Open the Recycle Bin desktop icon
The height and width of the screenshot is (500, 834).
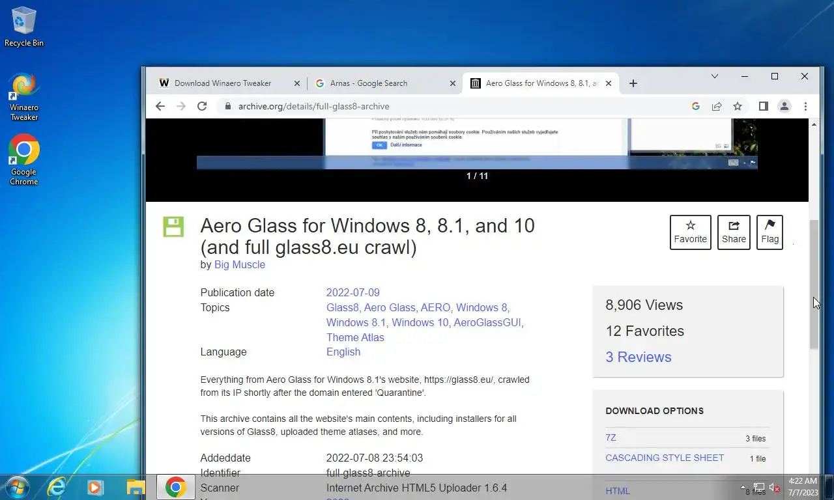coord(24,27)
